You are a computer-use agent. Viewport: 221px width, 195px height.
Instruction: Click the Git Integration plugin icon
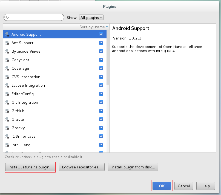click(7, 102)
